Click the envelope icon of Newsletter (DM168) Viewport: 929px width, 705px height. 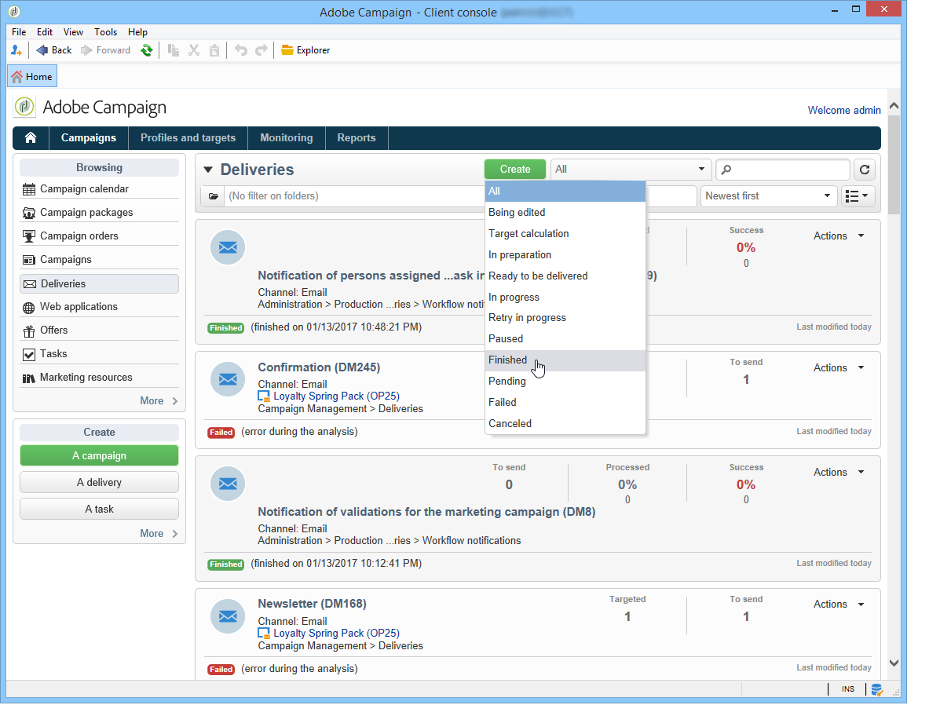click(228, 616)
